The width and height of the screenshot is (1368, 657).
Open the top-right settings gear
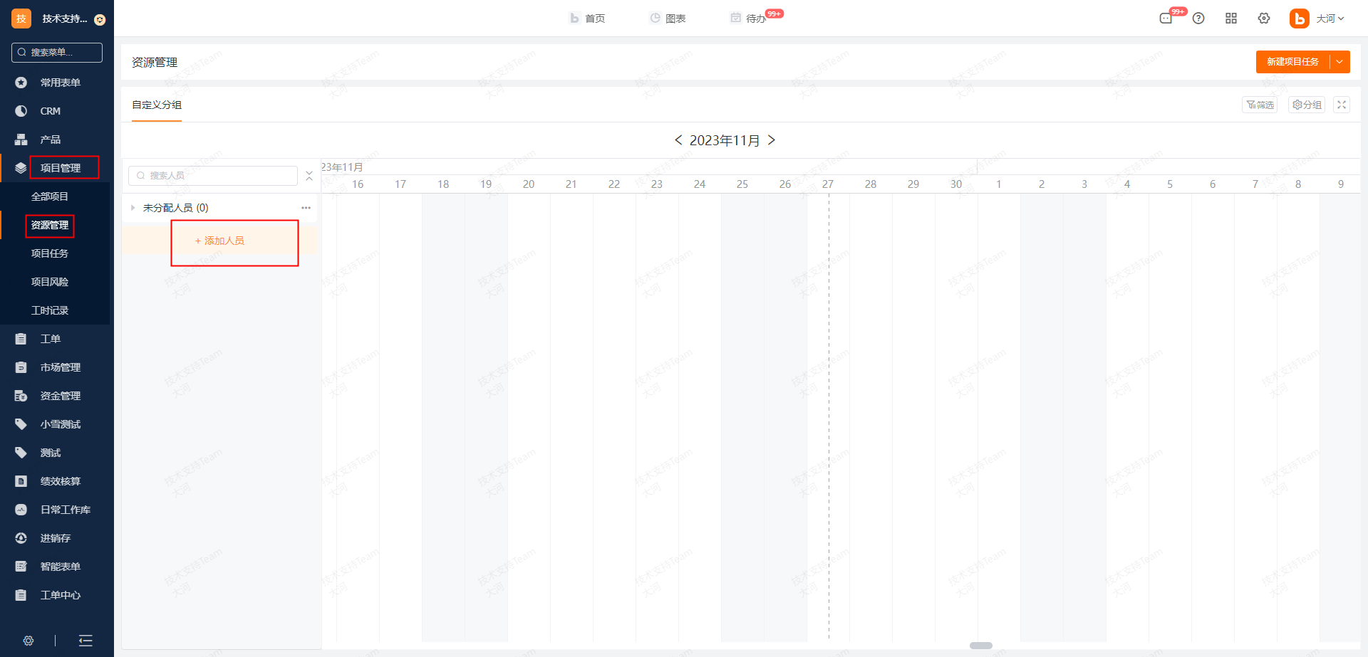[1264, 19]
